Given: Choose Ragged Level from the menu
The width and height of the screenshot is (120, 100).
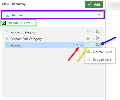Looking at the screenshot, I should click(x=100, y=60).
